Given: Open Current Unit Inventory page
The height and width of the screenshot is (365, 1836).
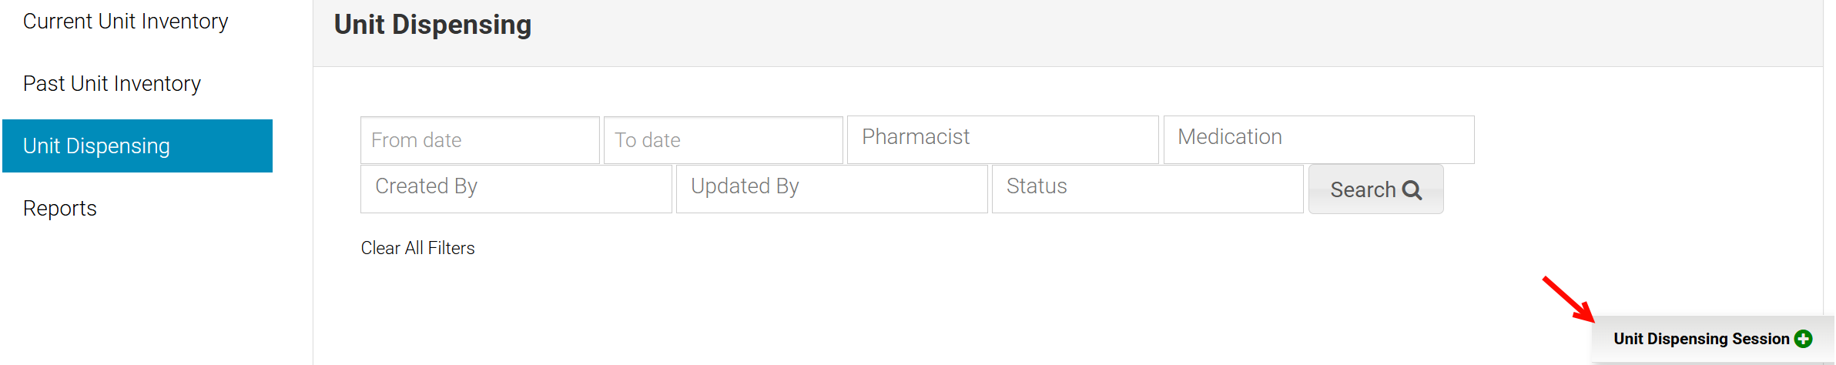Looking at the screenshot, I should [126, 22].
